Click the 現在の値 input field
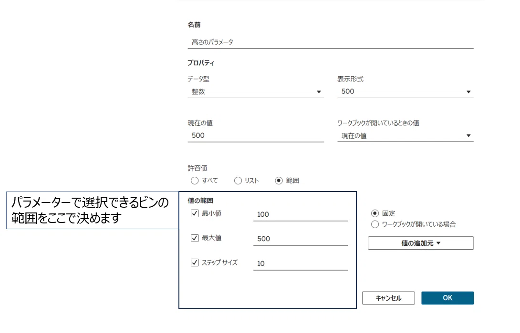The width and height of the screenshot is (520, 333). (x=256, y=135)
